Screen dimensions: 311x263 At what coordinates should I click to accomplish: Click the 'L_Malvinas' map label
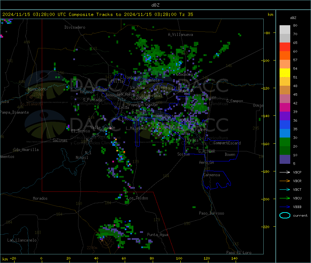pyautogui.click(x=136, y=128)
